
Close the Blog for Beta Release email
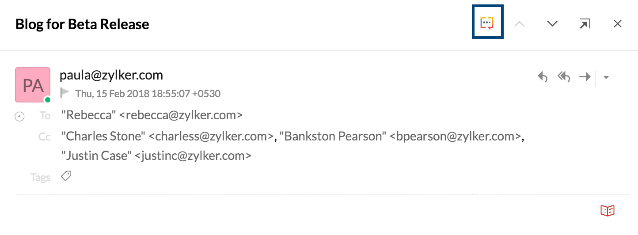[x=618, y=24]
